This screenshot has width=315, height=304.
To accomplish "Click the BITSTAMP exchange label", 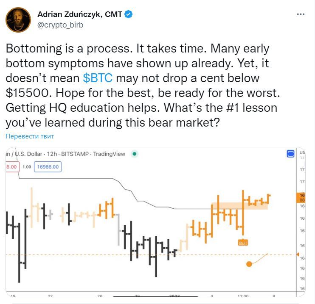I will click(74, 154).
